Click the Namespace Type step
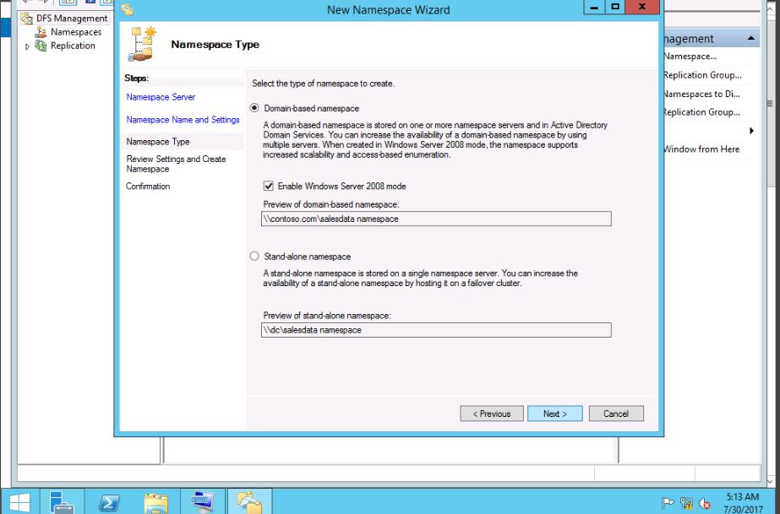The height and width of the screenshot is (514, 780). (158, 142)
